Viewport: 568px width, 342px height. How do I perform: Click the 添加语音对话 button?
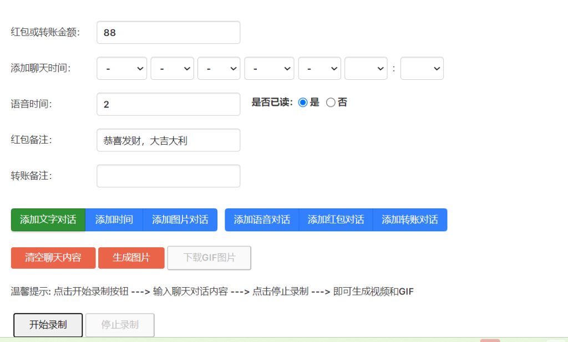[261, 220]
